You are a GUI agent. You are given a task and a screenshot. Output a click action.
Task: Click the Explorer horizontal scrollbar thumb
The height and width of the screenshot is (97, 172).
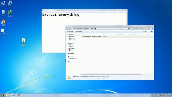[111, 74]
